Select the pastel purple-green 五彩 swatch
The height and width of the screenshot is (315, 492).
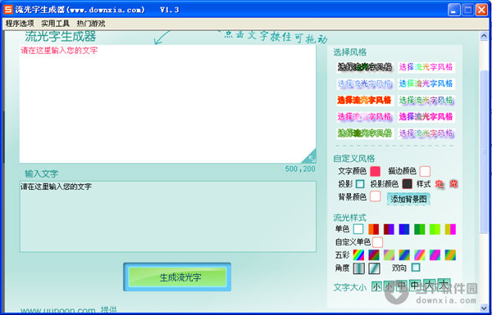coord(389,255)
